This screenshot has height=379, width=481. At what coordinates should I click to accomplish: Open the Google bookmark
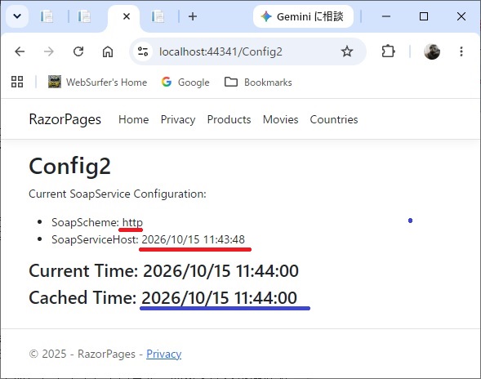coord(185,82)
